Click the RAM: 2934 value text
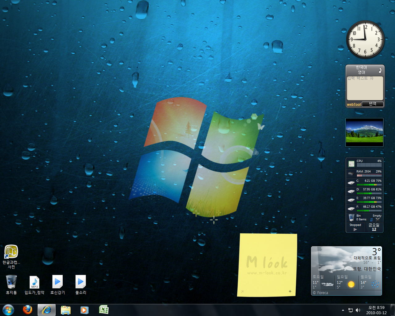 364,172
